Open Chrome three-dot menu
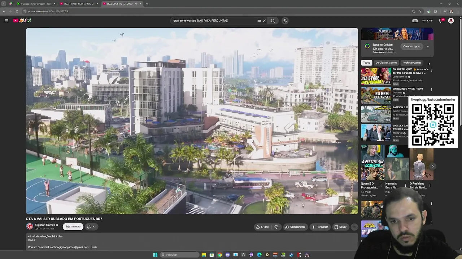The height and width of the screenshot is (259, 462). point(458,11)
